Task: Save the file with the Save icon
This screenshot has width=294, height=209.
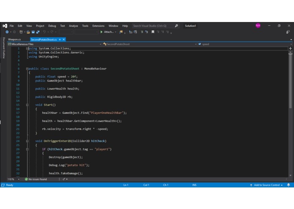Action: pos(33,32)
